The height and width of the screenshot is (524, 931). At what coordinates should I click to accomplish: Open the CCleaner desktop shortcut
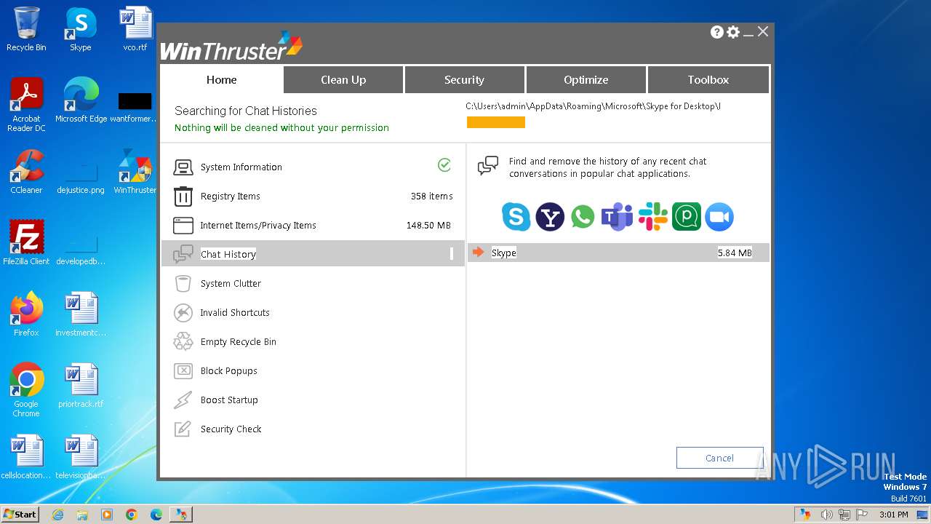click(x=26, y=172)
